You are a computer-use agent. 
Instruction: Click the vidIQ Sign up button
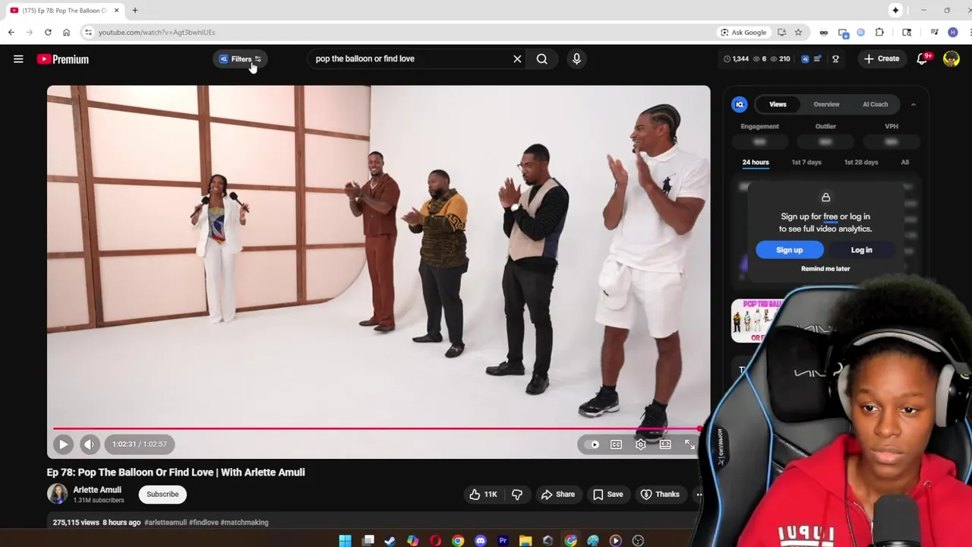click(x=789, y=250)
